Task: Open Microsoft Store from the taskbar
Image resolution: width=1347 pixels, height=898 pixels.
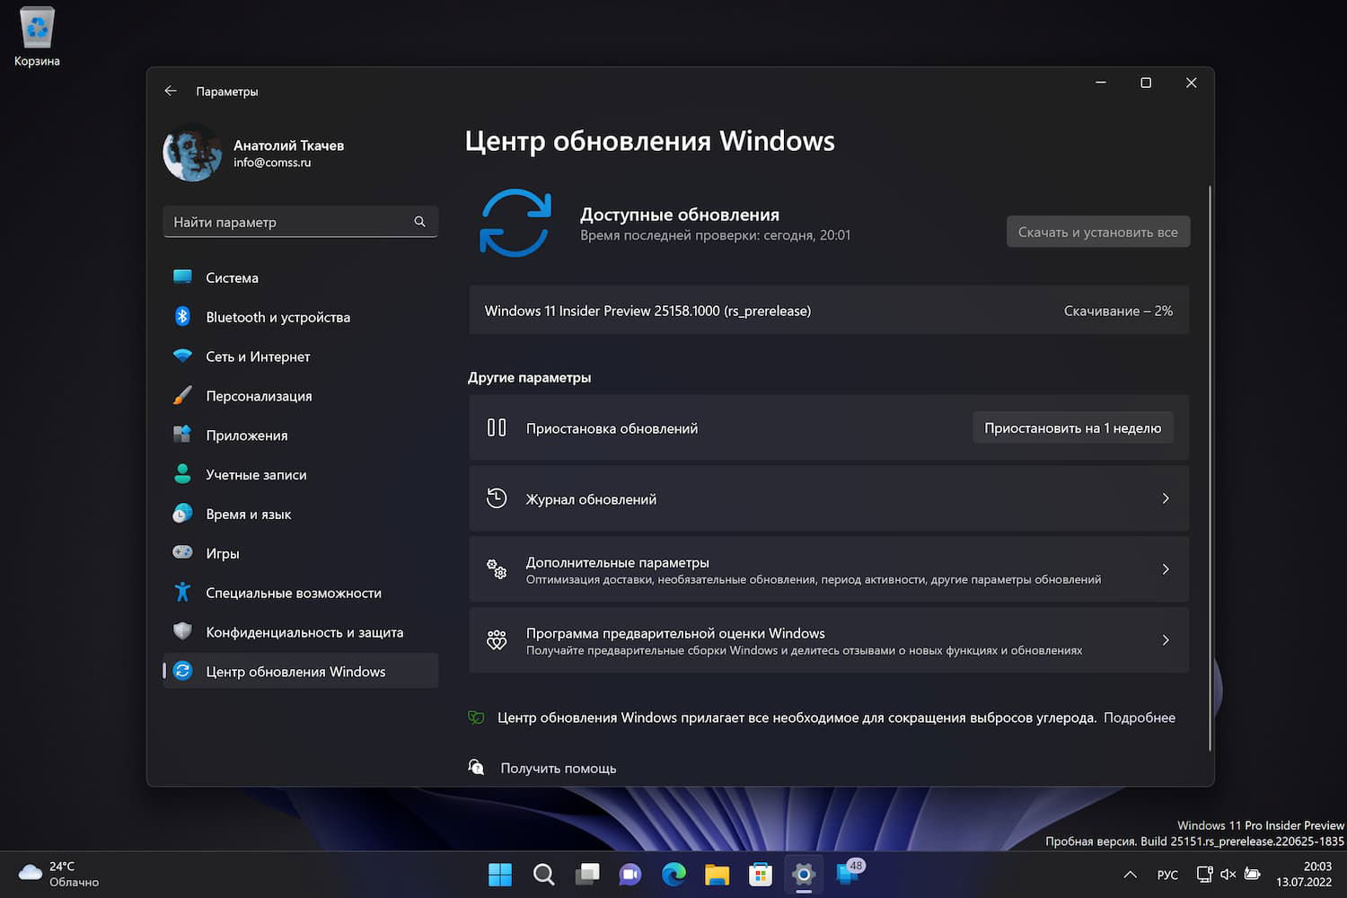Action: pos(760,874)
